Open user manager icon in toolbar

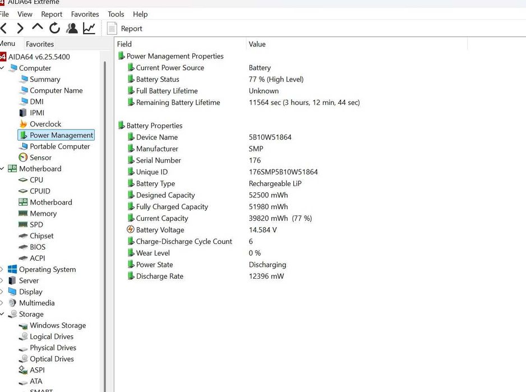pos(72,28)
